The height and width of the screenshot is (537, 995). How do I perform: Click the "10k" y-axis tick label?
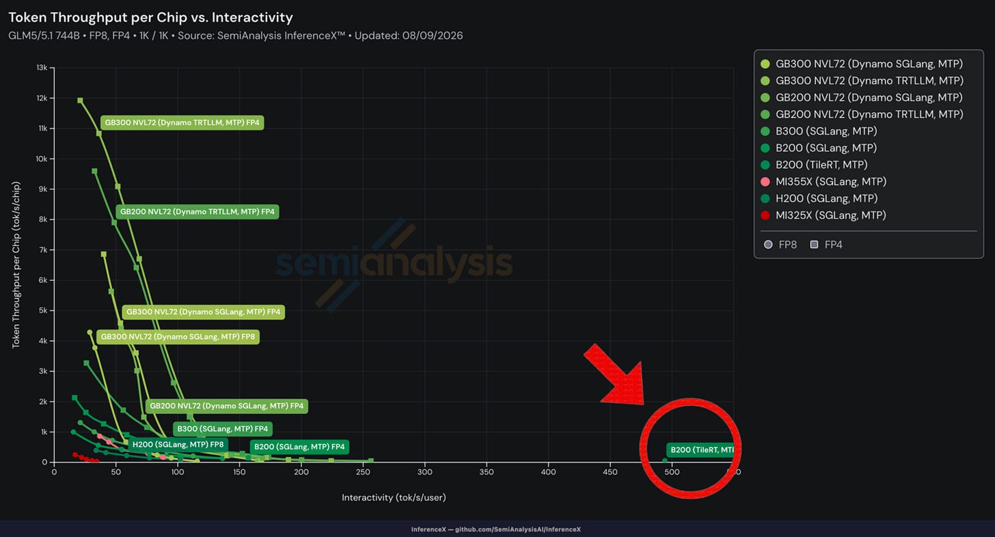tap(41, 159)
